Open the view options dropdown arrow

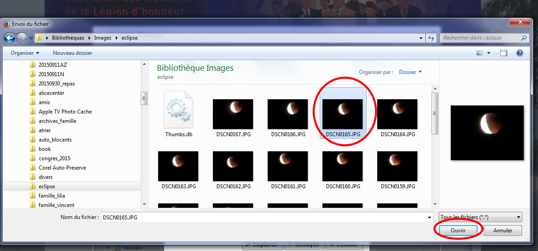tap(489, 53)
